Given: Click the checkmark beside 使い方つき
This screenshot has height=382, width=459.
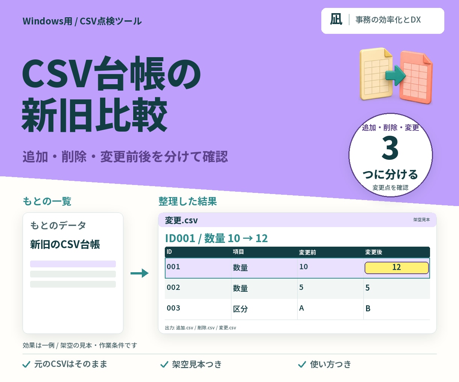Looking at the screenshot, I should coord(302,364).
